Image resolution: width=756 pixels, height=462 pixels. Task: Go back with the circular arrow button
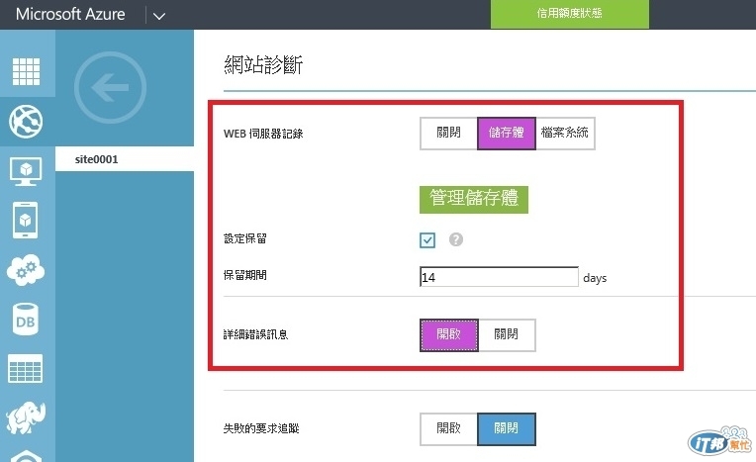pos(111,87)
